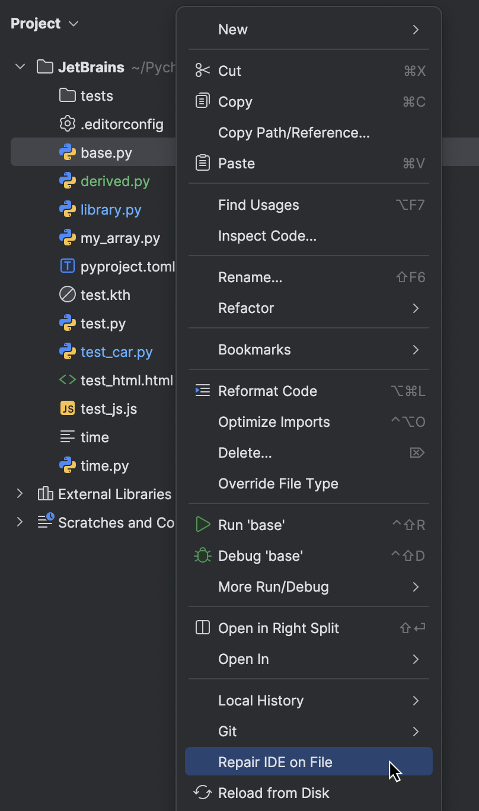Click the Reload from Disk refresh icon
479x811 pixels.
203,793
